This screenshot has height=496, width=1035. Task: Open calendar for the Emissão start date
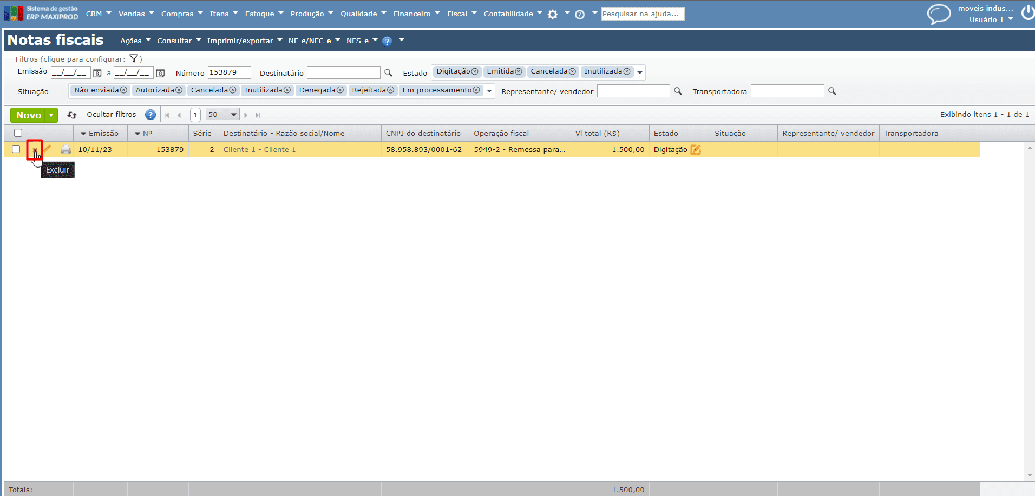tap(97, 73)
